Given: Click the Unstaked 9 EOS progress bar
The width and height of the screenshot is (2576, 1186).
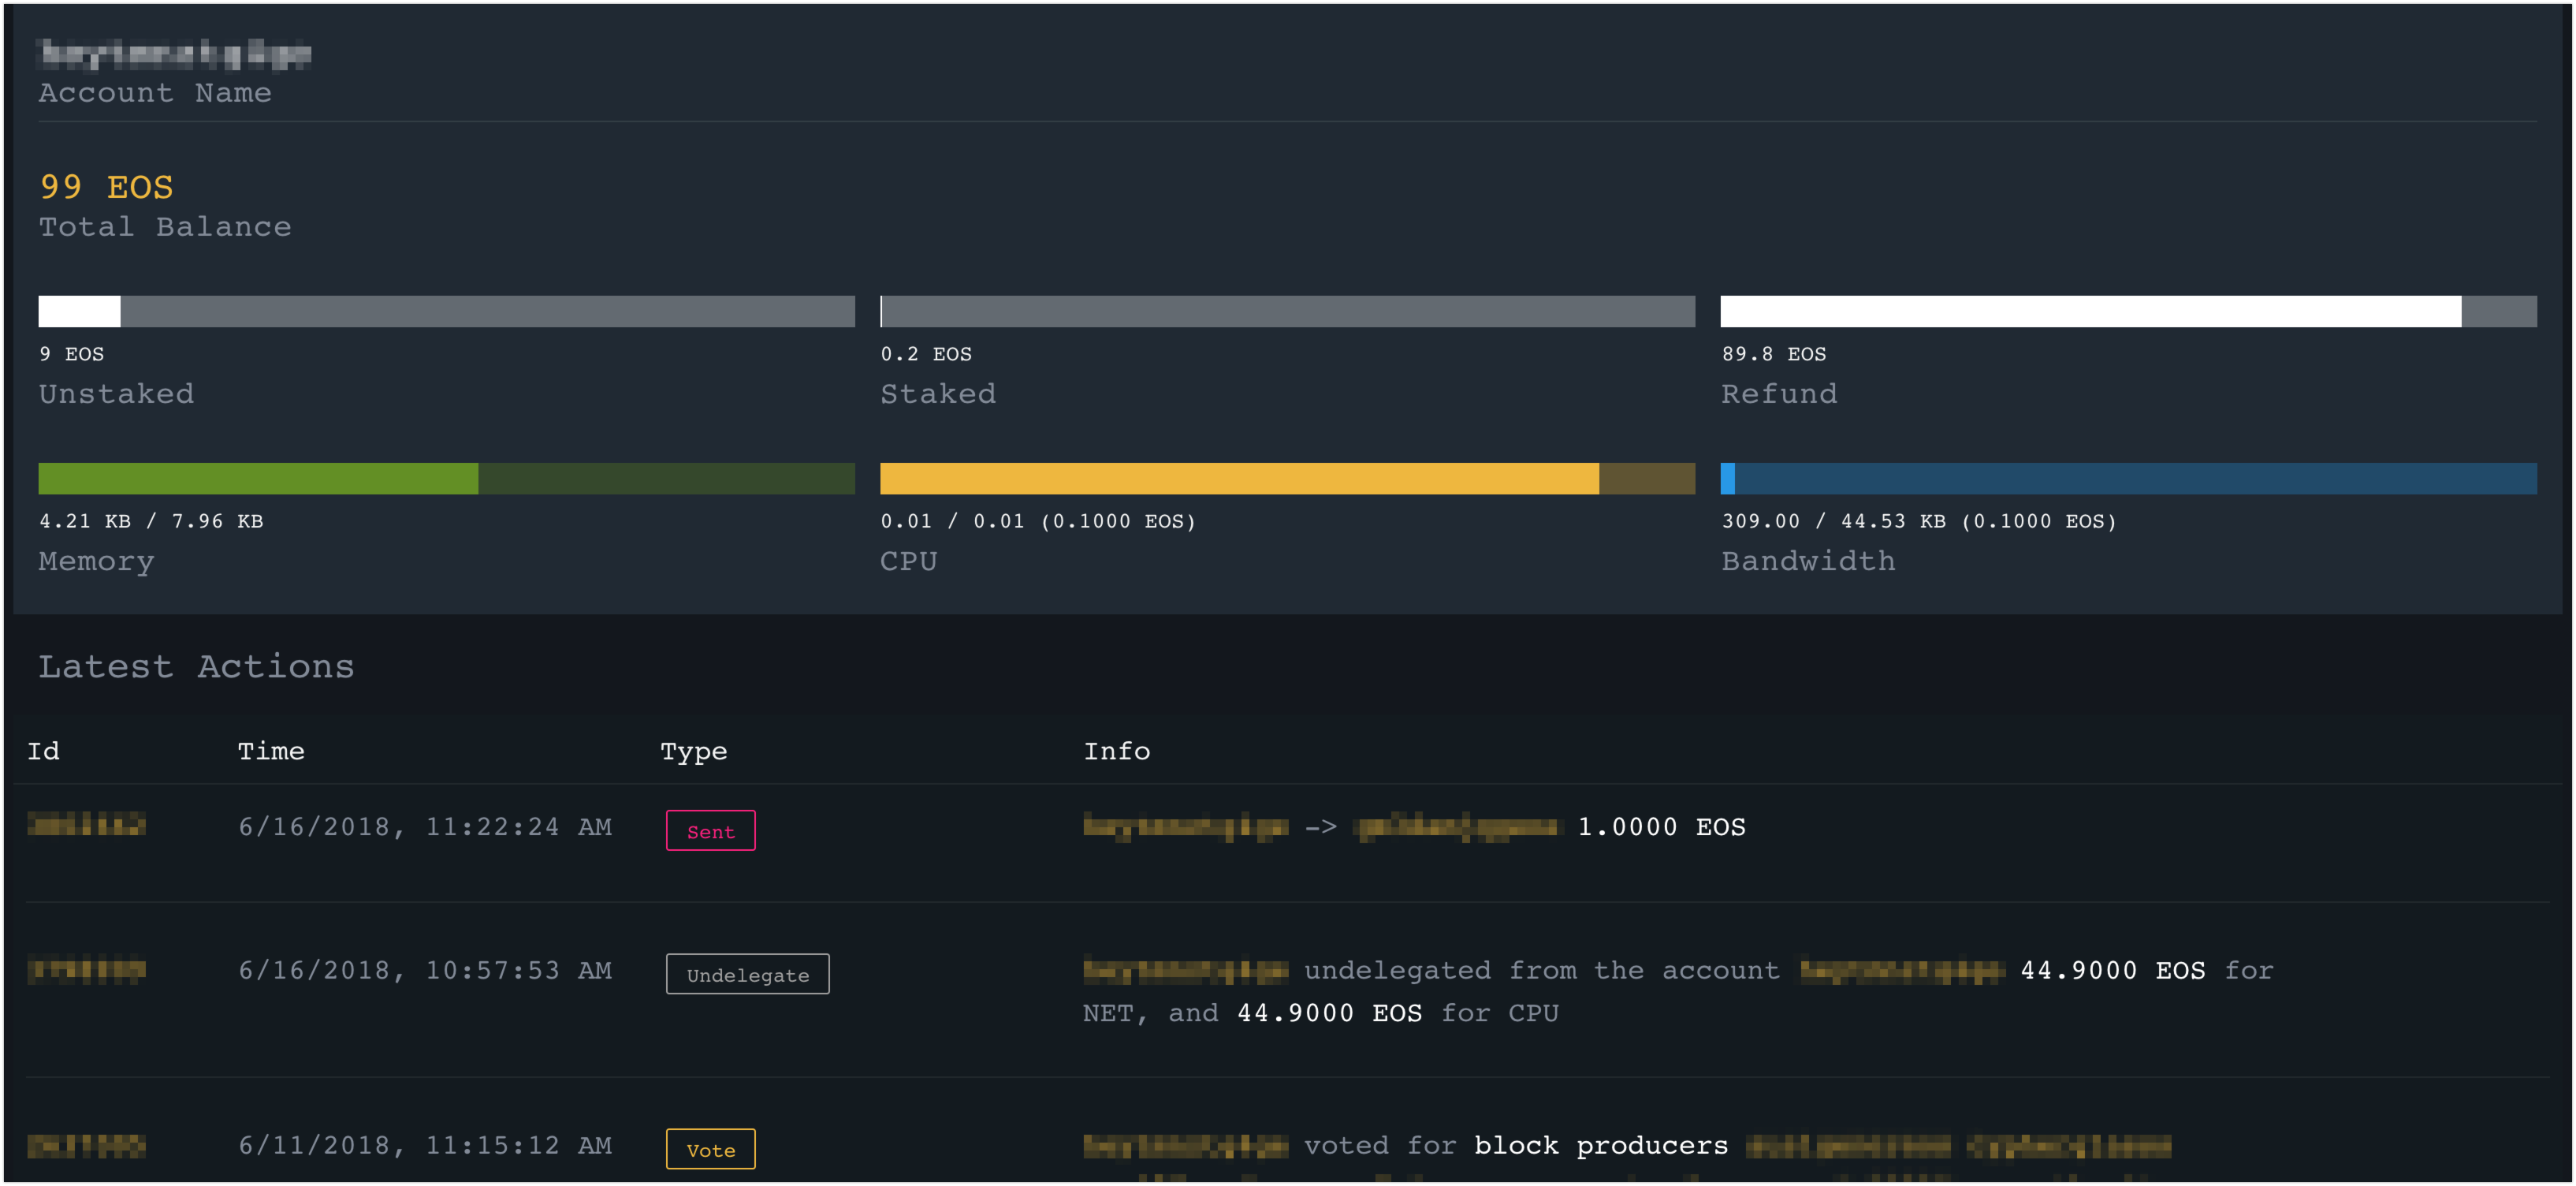Looking at the screenshot, I should [x=446, y=311].
